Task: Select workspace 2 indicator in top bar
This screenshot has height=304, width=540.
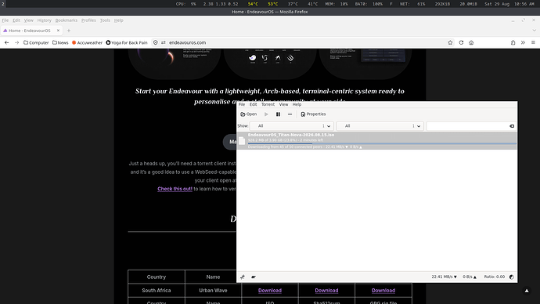Action: click(3, 4)
